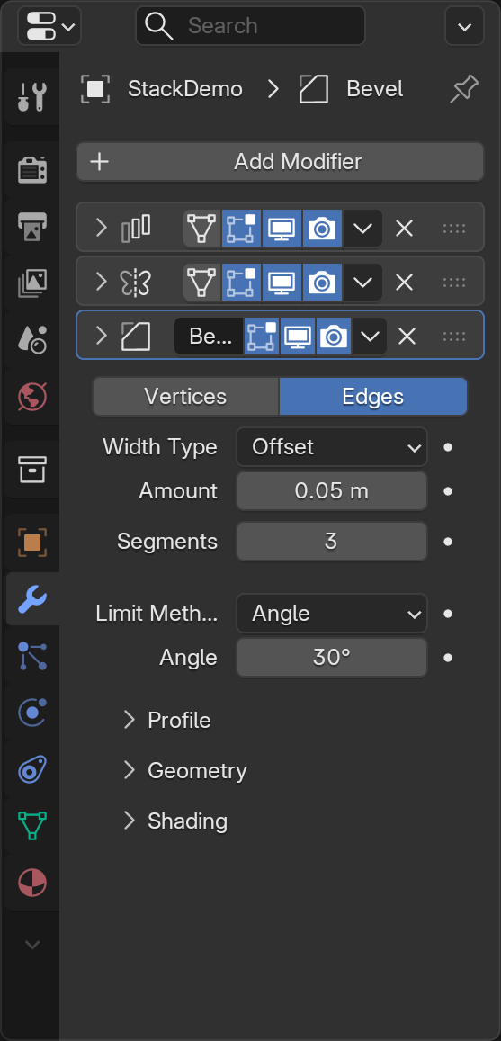This screenshot has width=501, height=1041.
Task: Open the Object properties tab
Action: pos(31,543)
